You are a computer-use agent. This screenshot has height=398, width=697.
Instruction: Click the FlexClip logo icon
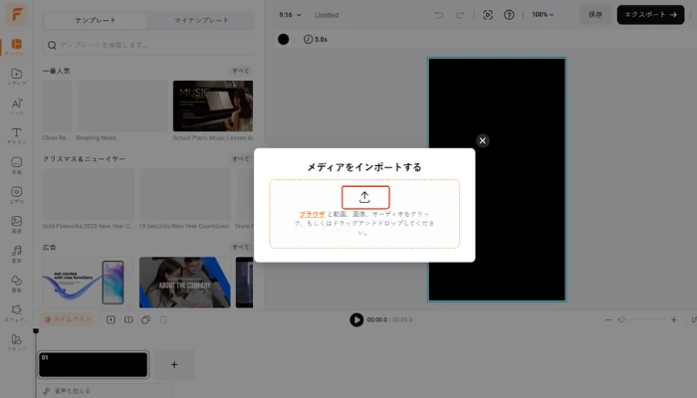17,14
